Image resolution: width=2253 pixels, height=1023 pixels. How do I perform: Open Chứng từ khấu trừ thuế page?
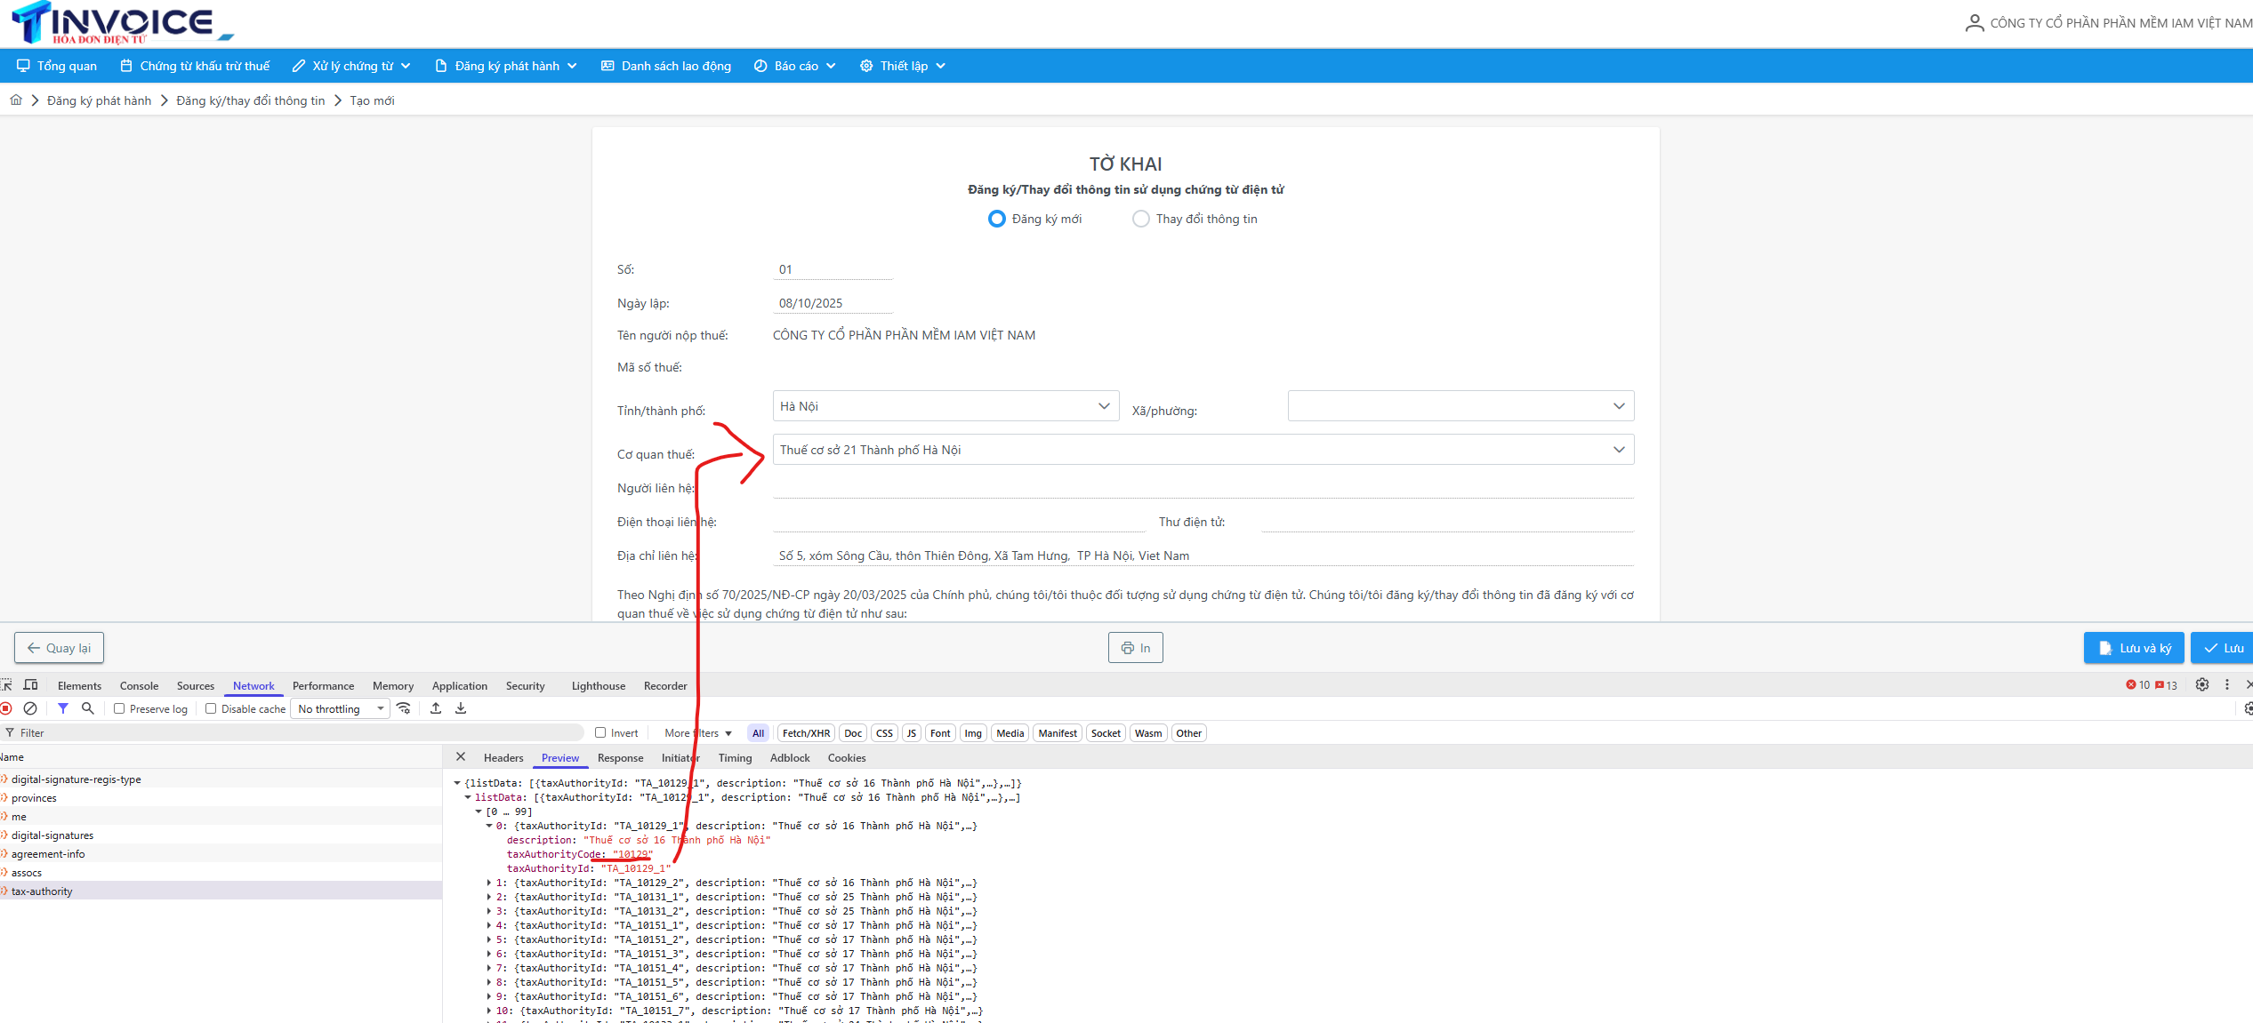point(195,66)
